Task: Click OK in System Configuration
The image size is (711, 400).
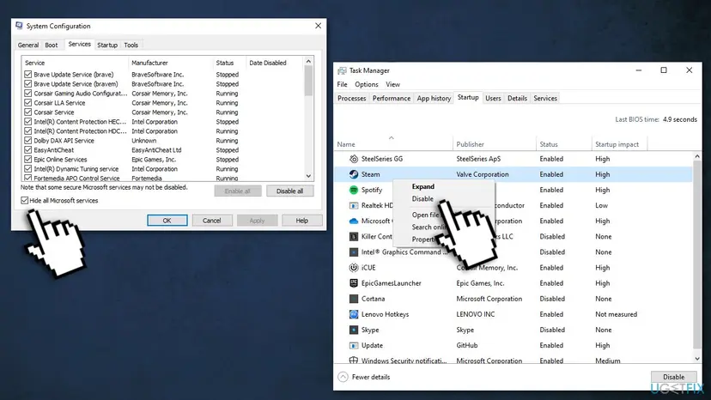Action: (167, 221)
